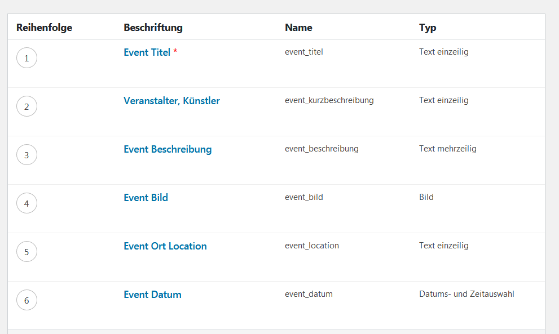Open the "Event Bild" field settings
This screenshot has height=334, width=559.
click(x=146, y=197)
